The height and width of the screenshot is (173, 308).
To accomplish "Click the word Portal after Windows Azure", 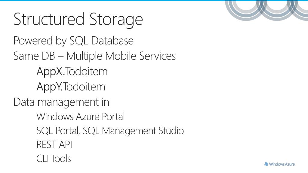I will tap(113, 117).
